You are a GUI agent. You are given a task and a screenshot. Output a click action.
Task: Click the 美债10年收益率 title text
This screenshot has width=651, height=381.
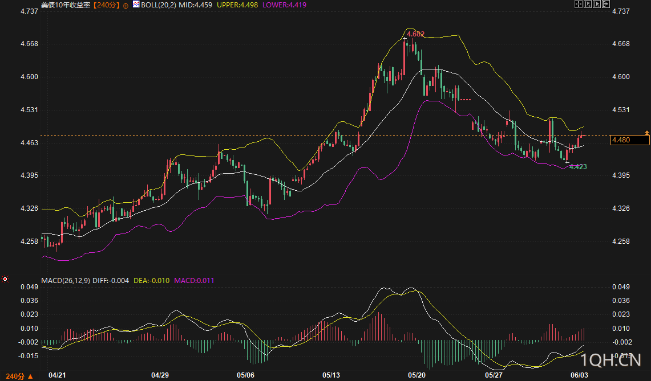(x=66, y=5)
